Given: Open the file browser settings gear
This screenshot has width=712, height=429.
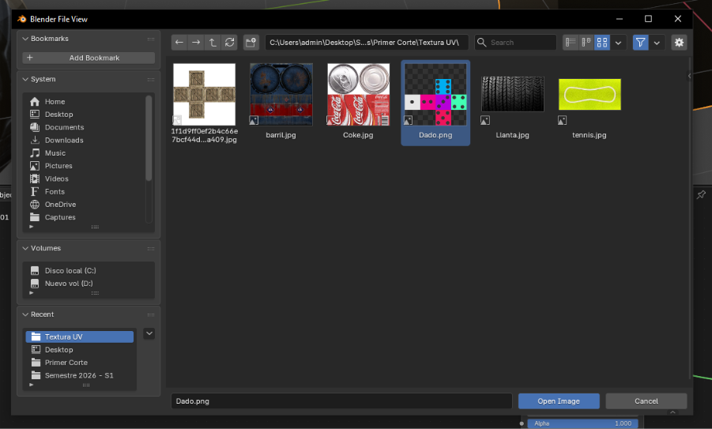Looking at the screenshot, I should coord(679,43).
